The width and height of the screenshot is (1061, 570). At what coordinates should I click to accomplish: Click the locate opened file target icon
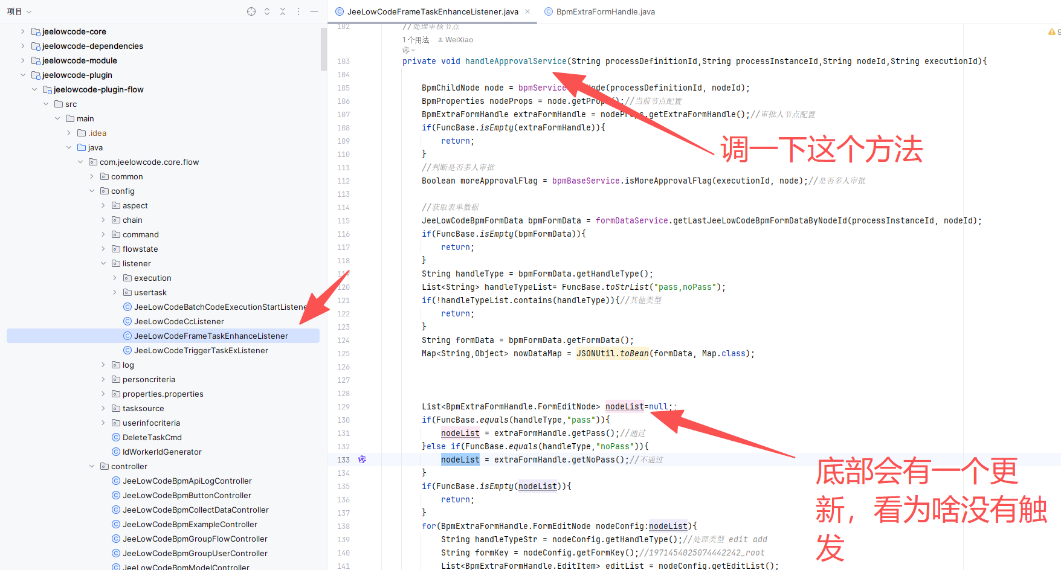point(251,11)
